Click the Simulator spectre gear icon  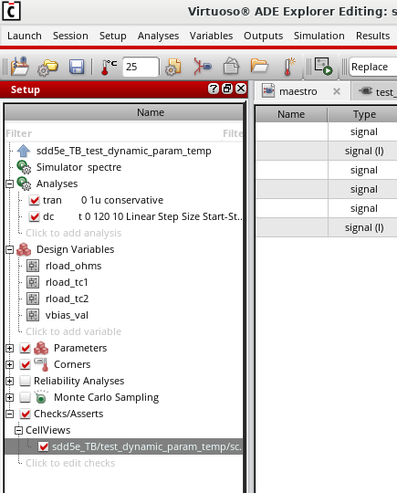coord(24,167)
